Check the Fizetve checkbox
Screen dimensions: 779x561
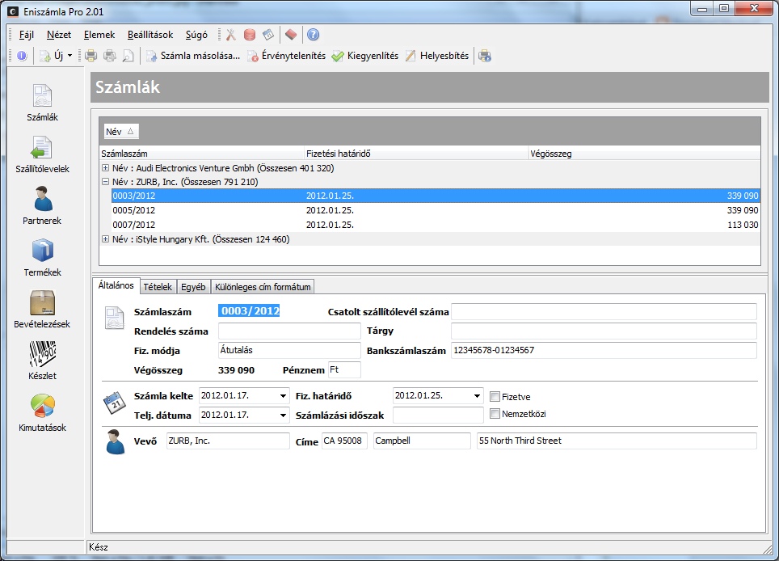[495, 396]
